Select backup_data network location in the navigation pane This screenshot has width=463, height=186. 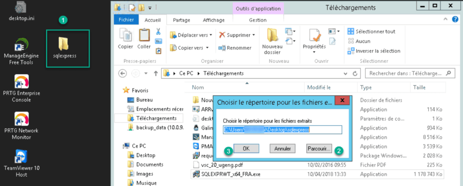click(156, 127)
